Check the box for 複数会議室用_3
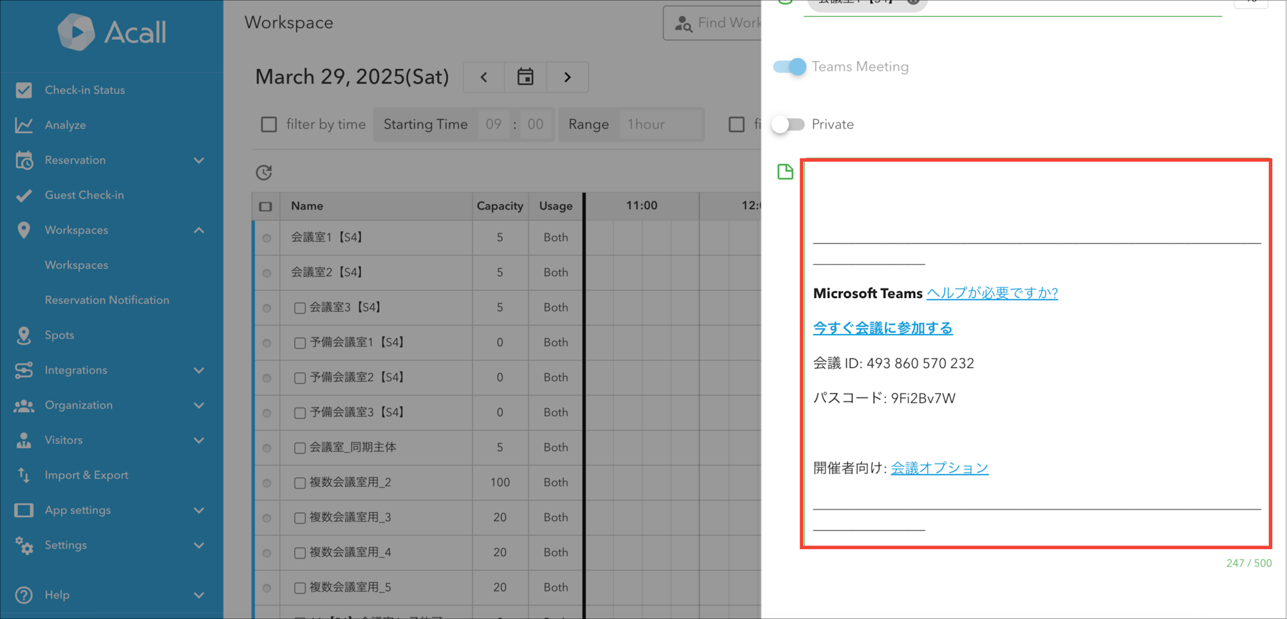 coord(299,518)
